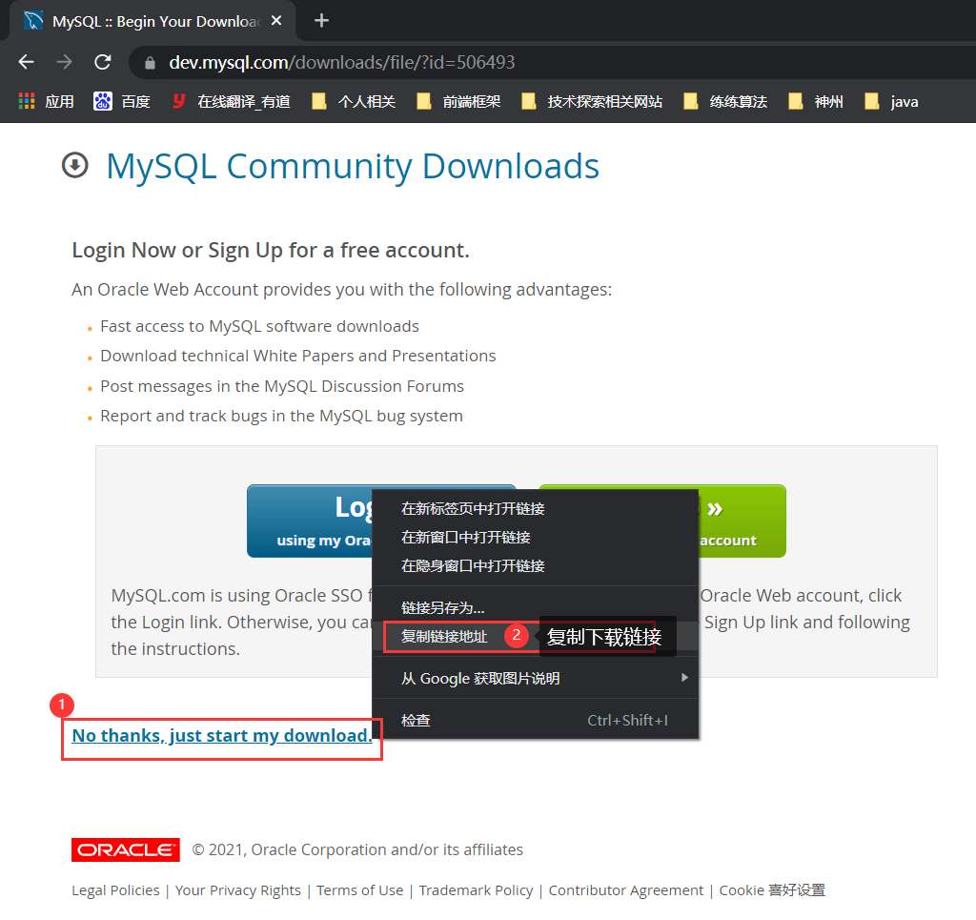Click the heading 'Login Now or Sign Up for a free account.'
Viewport: 976px width, 920px height.
pos(271,250)
